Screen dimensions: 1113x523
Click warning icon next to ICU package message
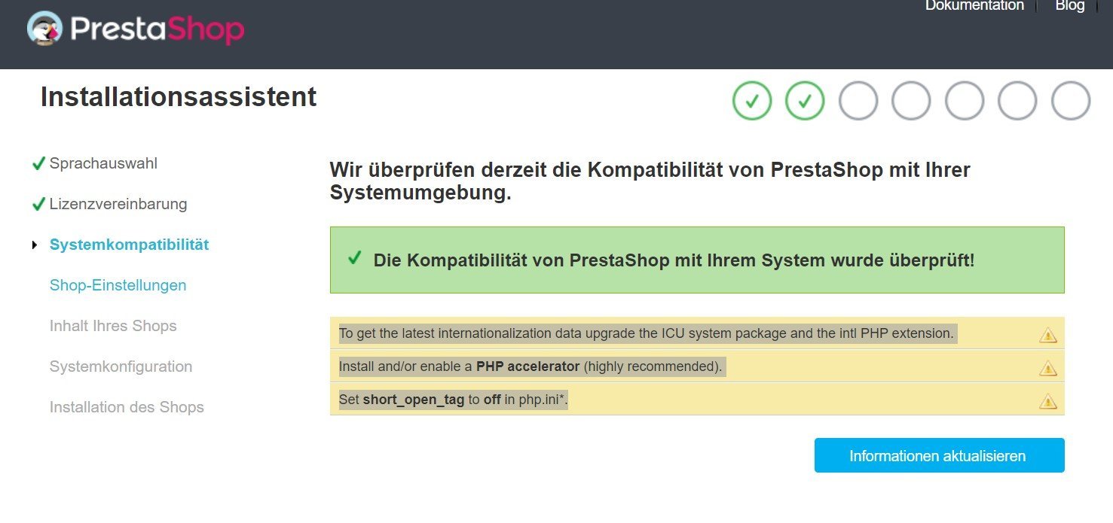(x=1047, y=335)
